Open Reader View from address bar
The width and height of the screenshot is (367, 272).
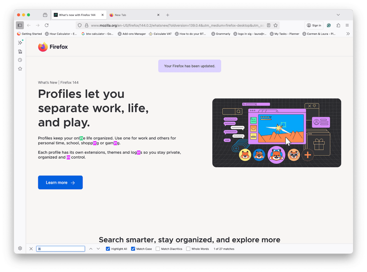(x=269, y=25)
